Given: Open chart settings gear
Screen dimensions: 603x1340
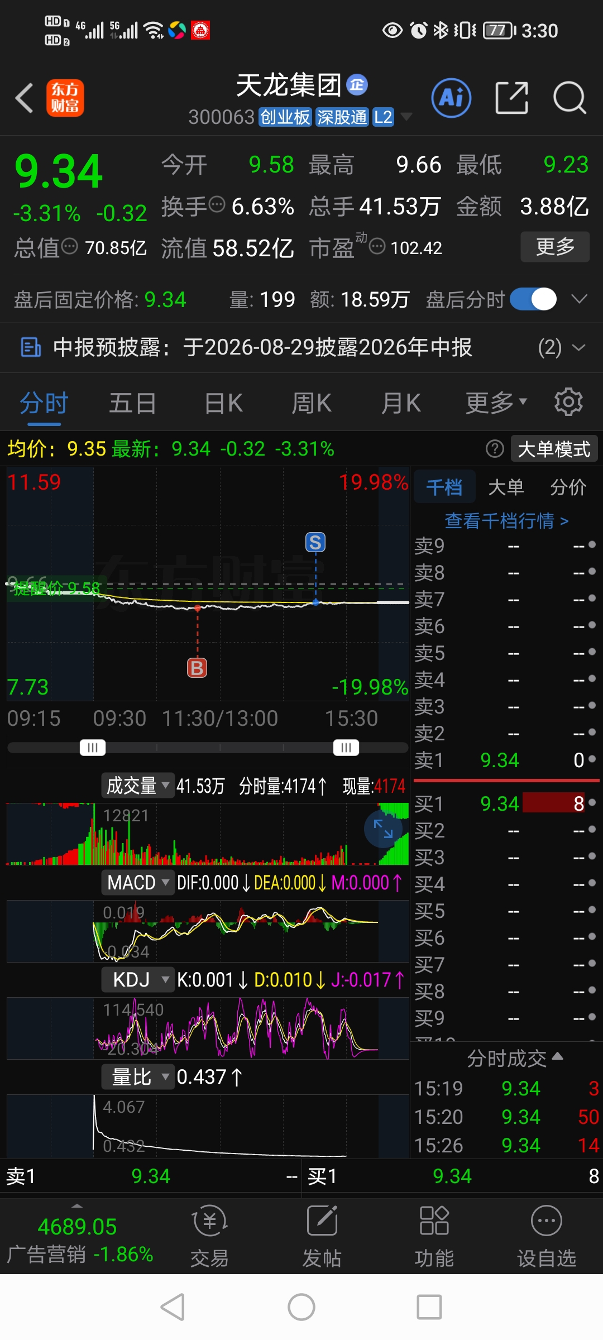Looking at the screenshot, I should coord(568,402).
